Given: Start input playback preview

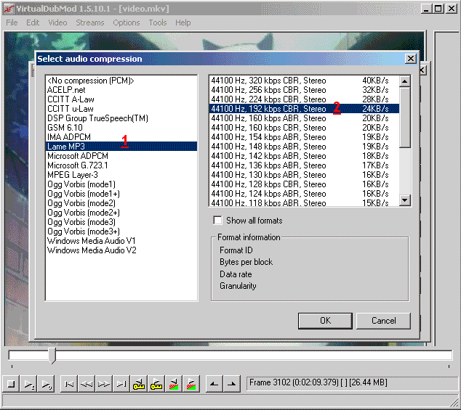Looking at the screenshot, I should pyautogui.click(x=28, y=384).
